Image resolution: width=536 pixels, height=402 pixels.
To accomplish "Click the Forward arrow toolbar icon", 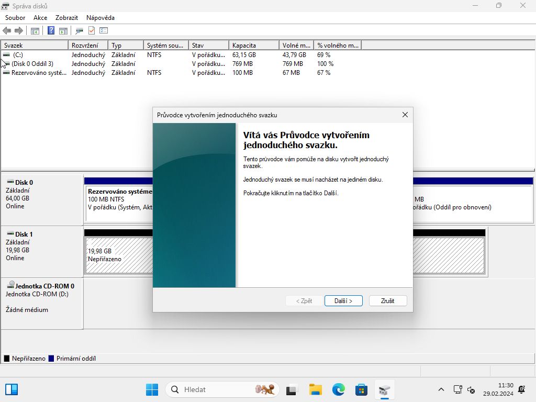I will [19, 31].
